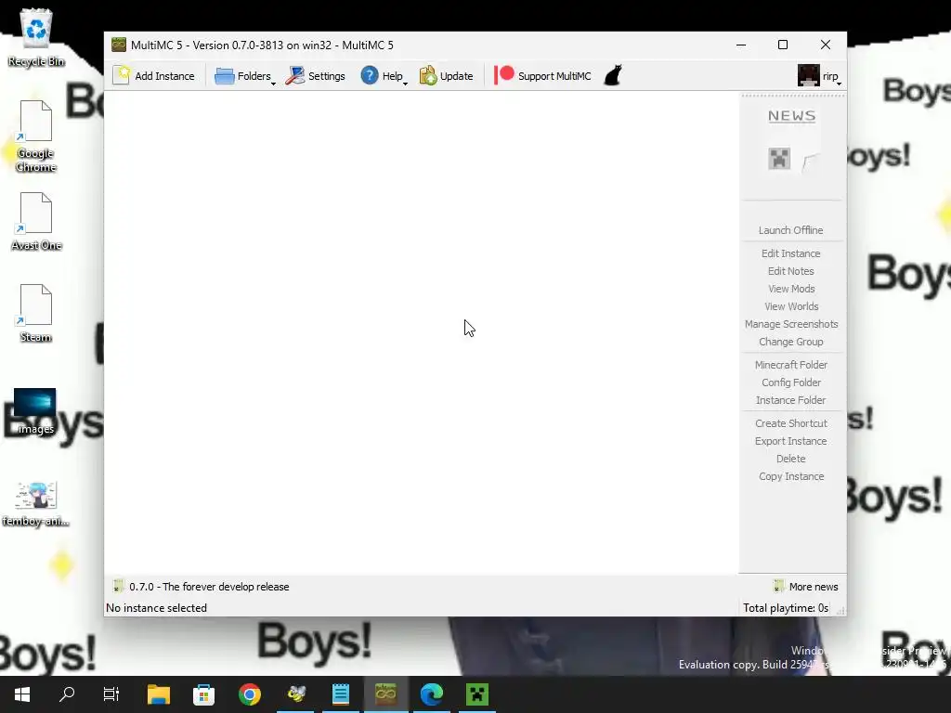This screenshot has width=951, height=713.
Task: Open File Explorer from the taskbar
Action: click(x=159, y=694)
